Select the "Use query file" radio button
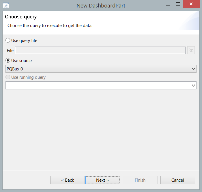The height and width of the screenshot is (192, 202). [x=8, y=41]
